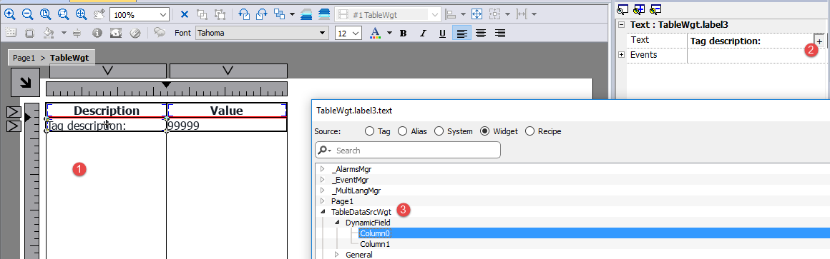Toggle italic text formatting
Screen dimensions: 830x259
(x=422, y=34)
